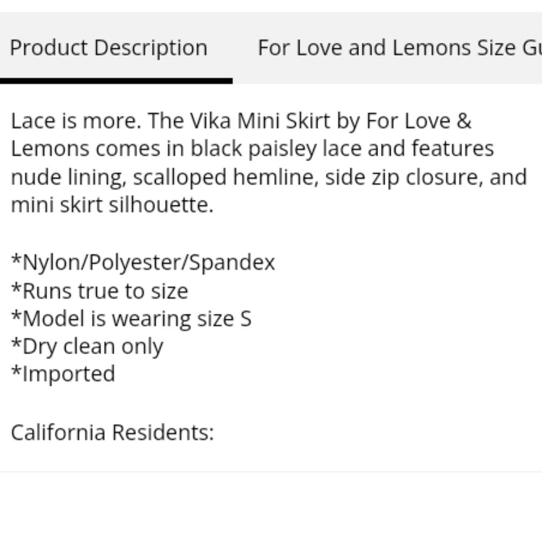Click the '*Dry clean only' line
Viewport: 542px width, 542px height.
(x=87, y=347)
